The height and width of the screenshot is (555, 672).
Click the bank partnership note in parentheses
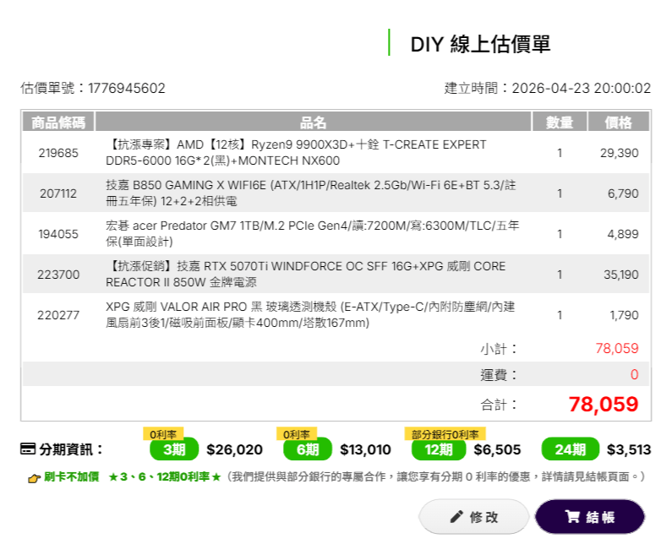(434, 476)
